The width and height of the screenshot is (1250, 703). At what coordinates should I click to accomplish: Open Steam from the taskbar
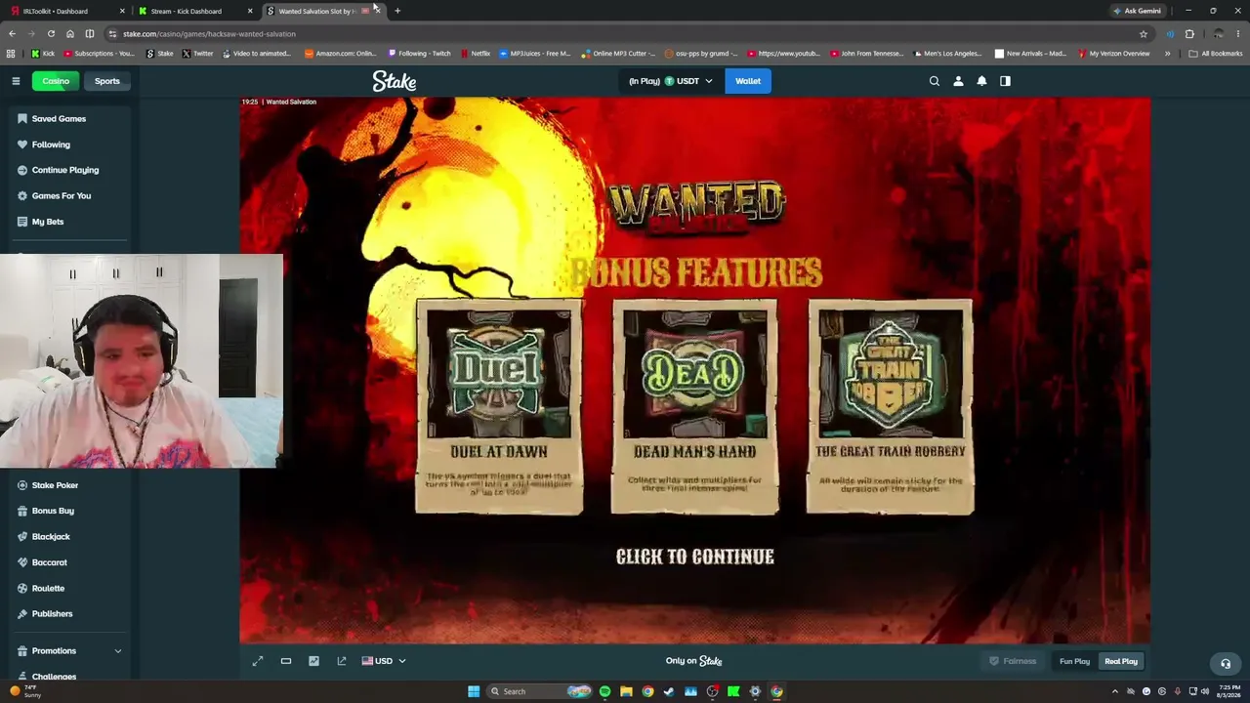[x=669, y=691]
